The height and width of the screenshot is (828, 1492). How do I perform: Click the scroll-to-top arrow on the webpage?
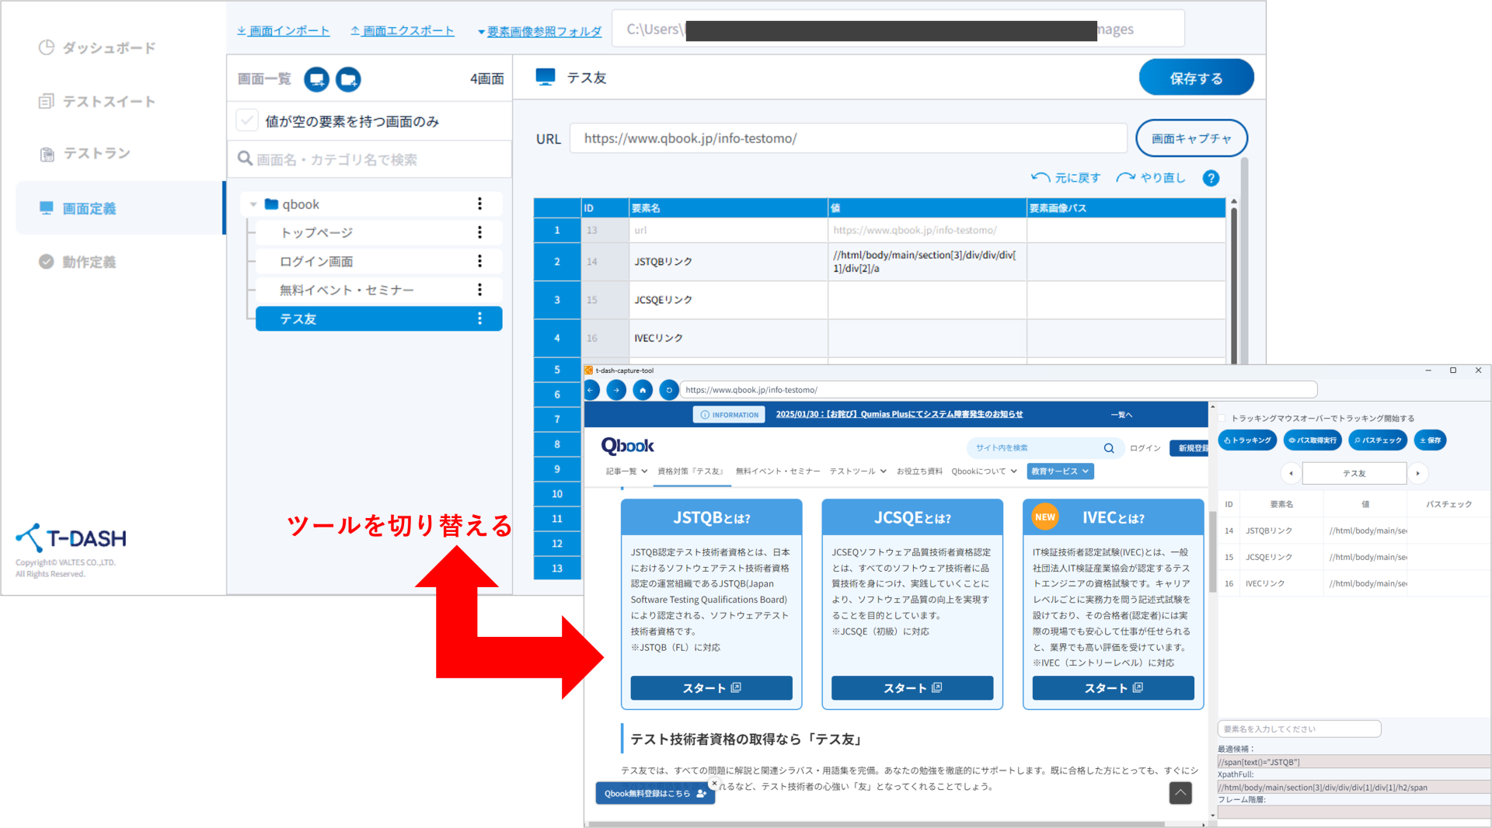tap(1180, 792)
